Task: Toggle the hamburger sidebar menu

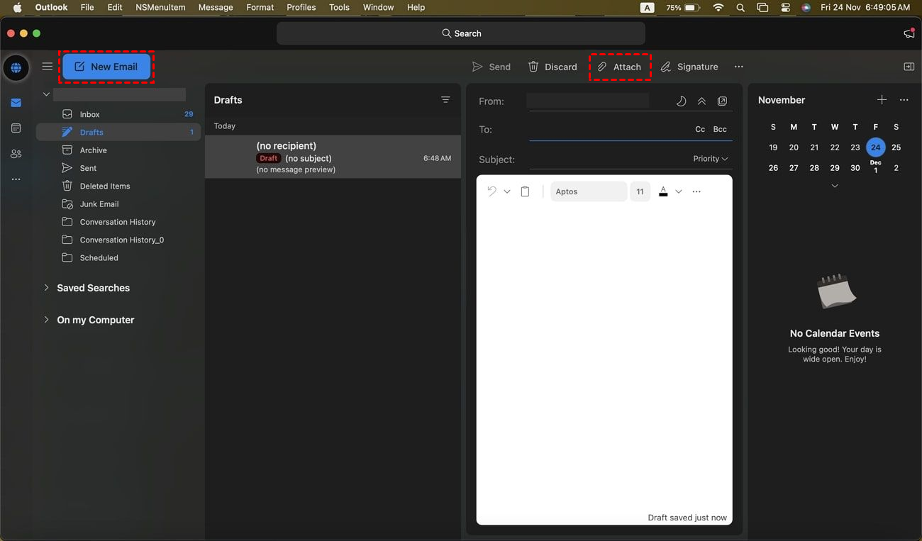Action: coord(48,67)
